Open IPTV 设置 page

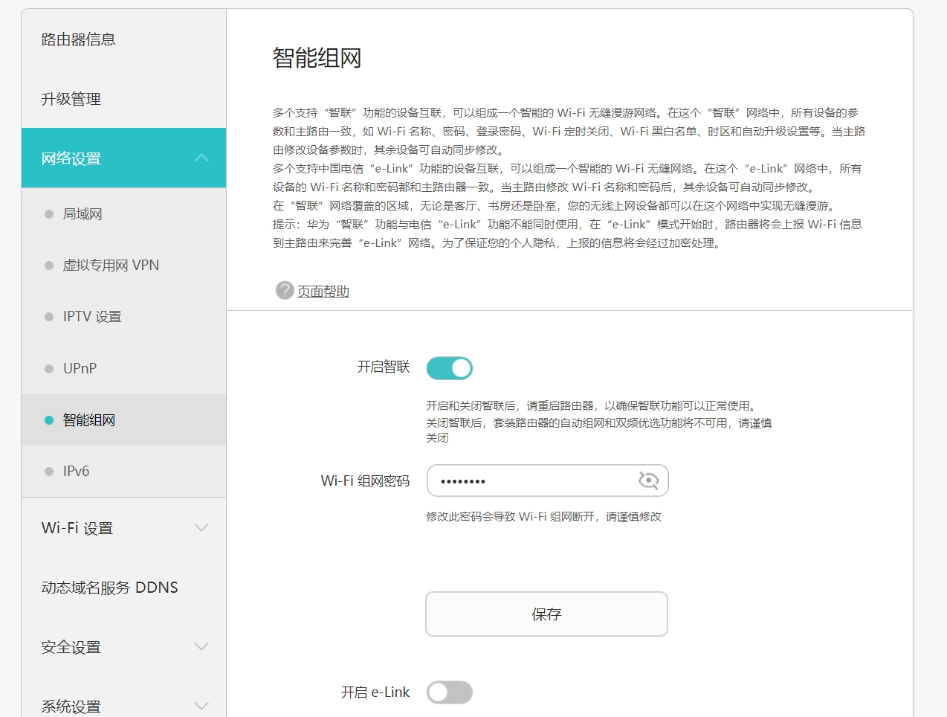92,317
